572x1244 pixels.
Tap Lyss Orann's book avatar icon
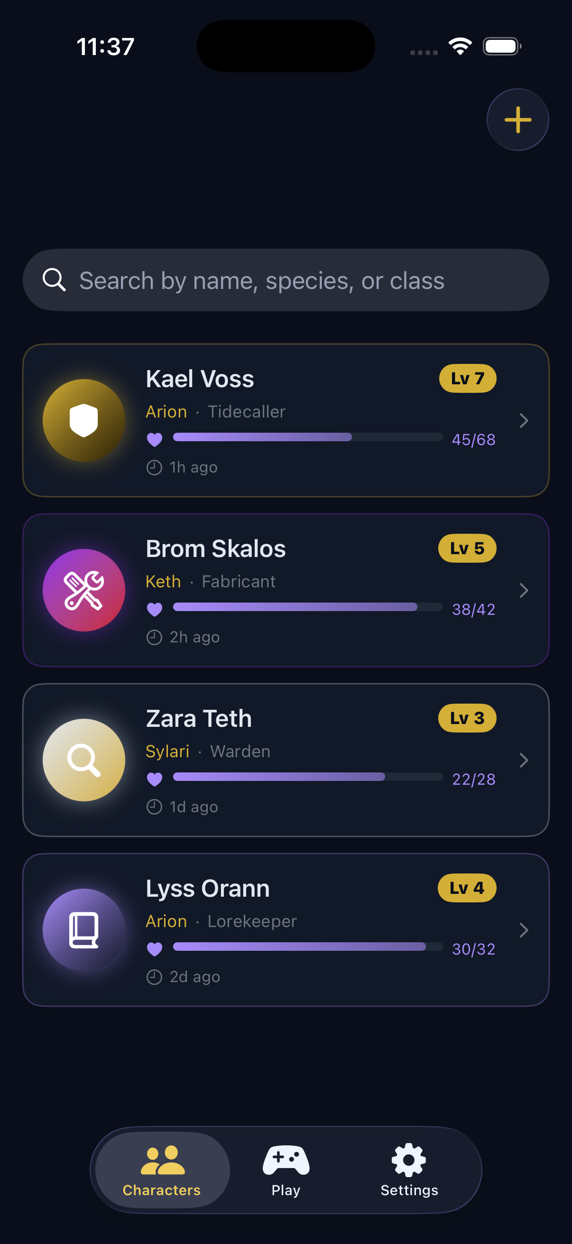[84, 929]
